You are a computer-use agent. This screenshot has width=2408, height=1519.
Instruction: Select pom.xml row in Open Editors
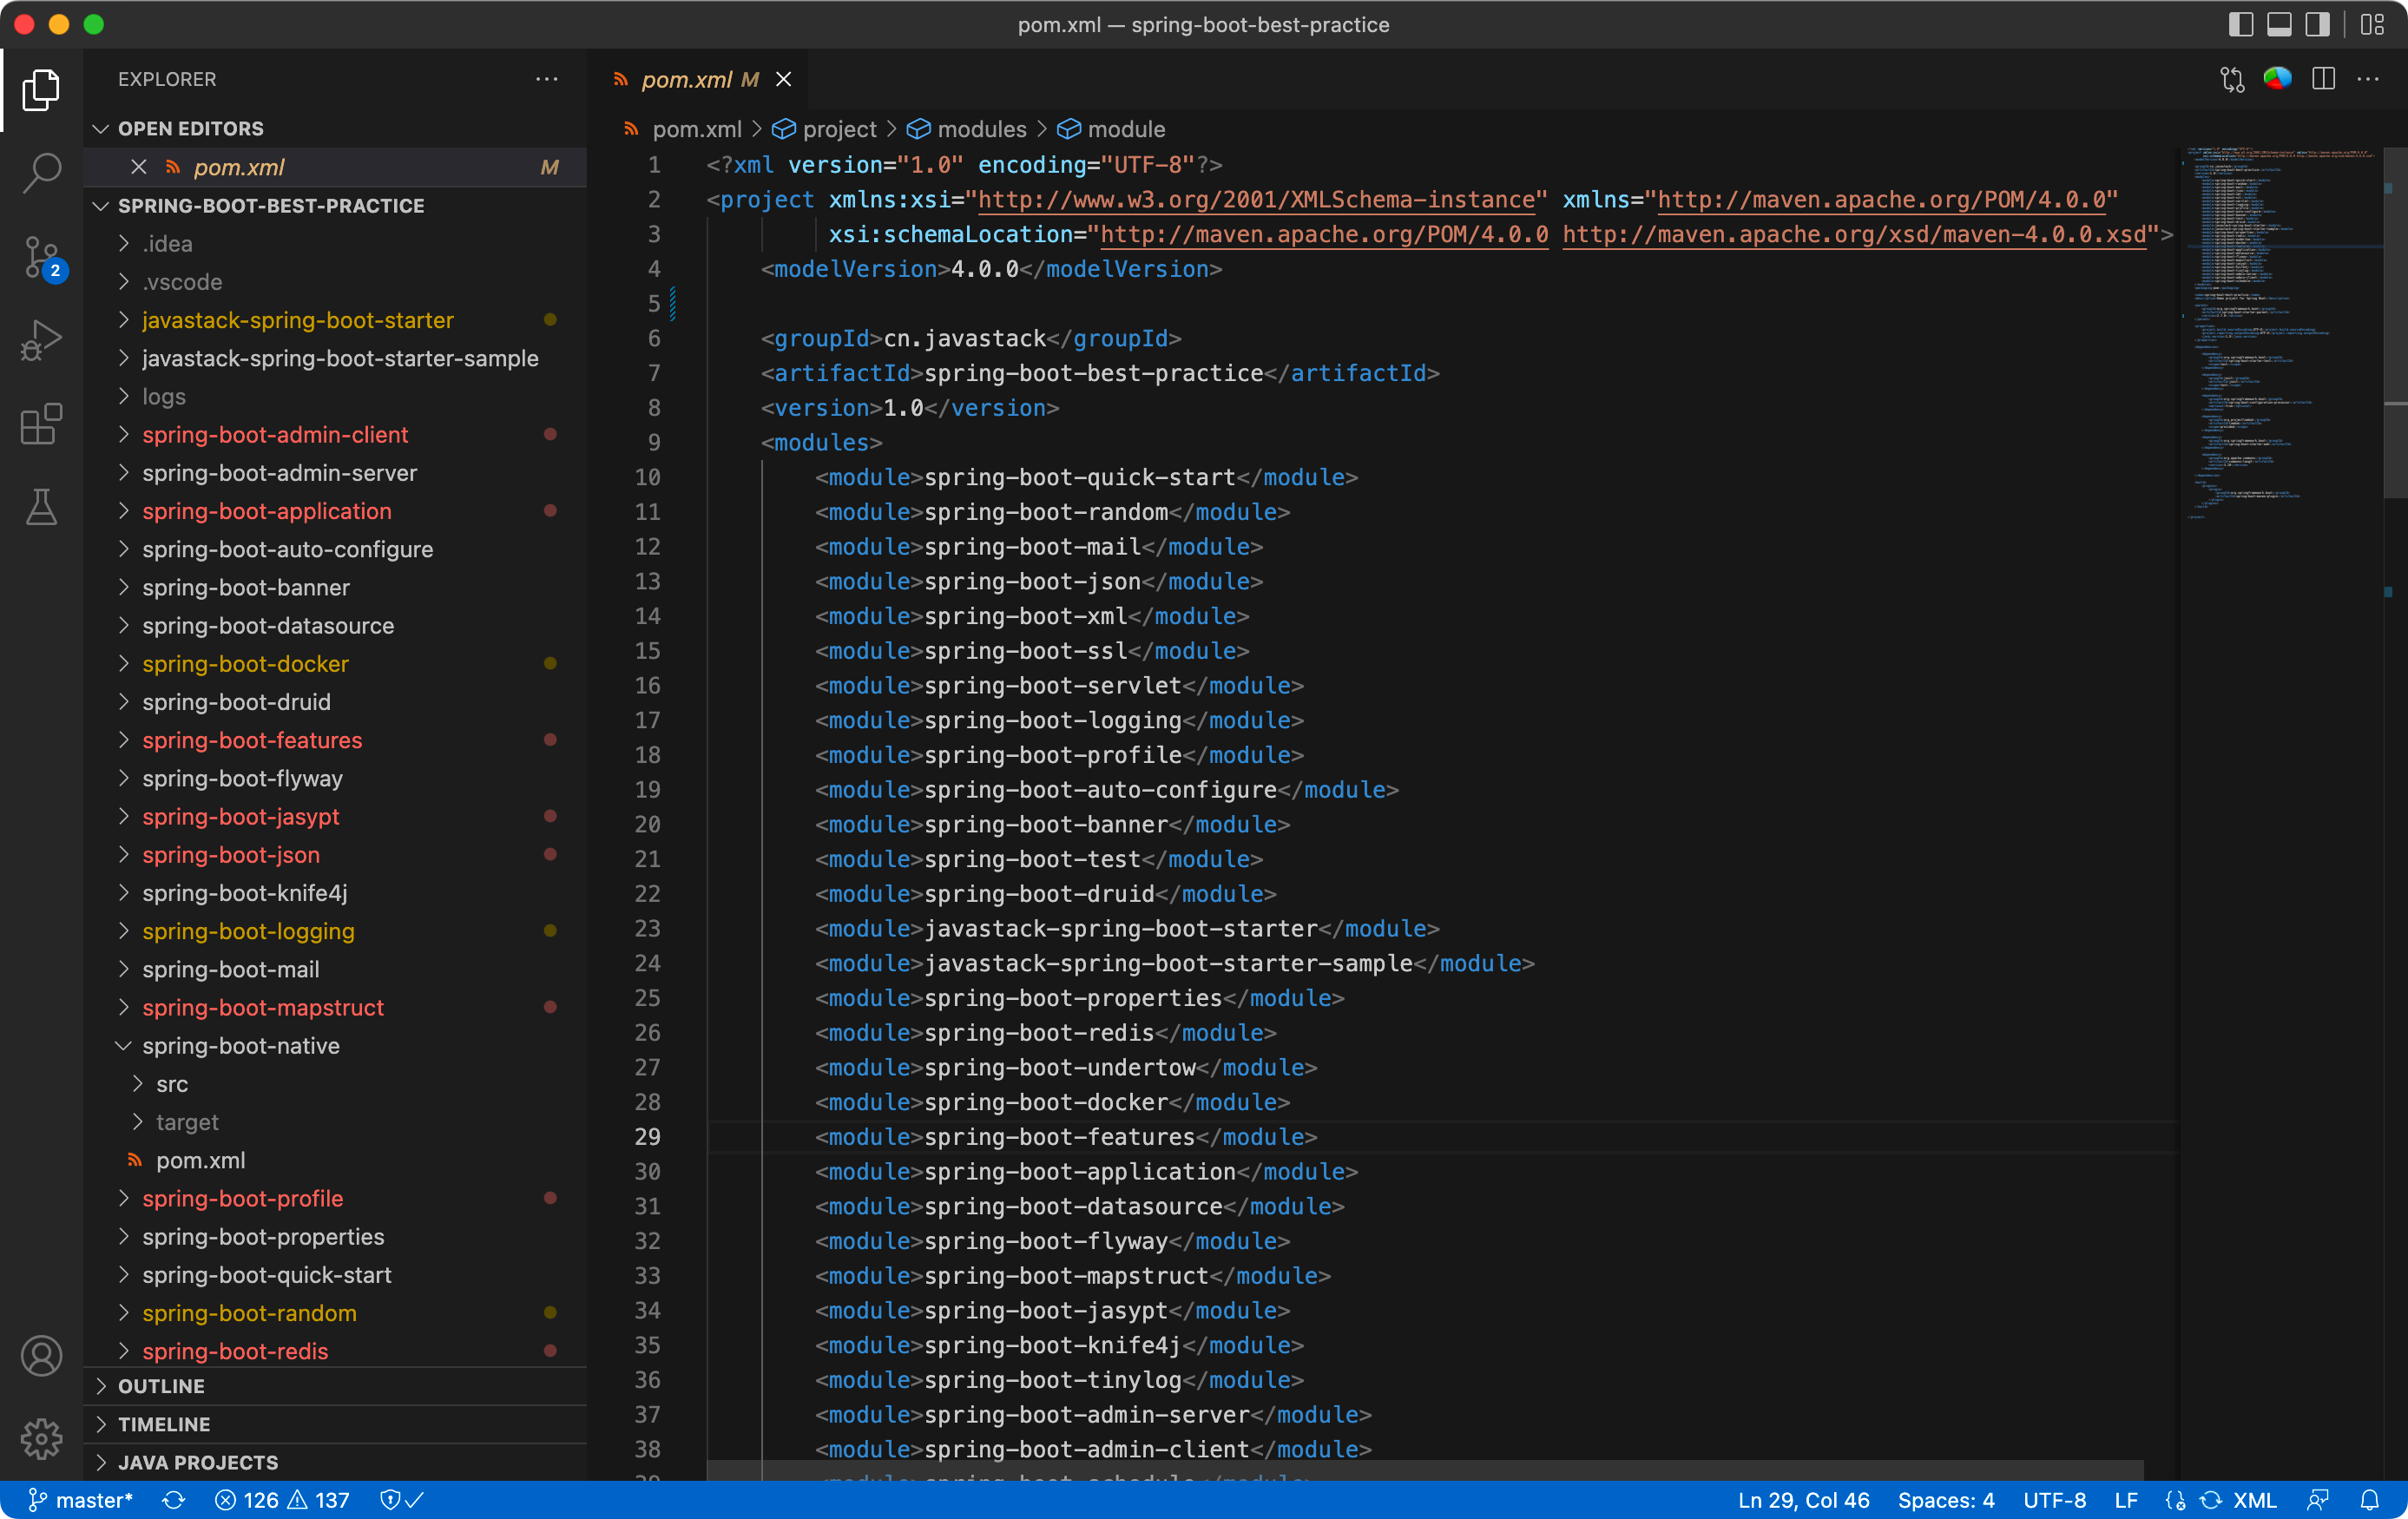tap(335, 167)
